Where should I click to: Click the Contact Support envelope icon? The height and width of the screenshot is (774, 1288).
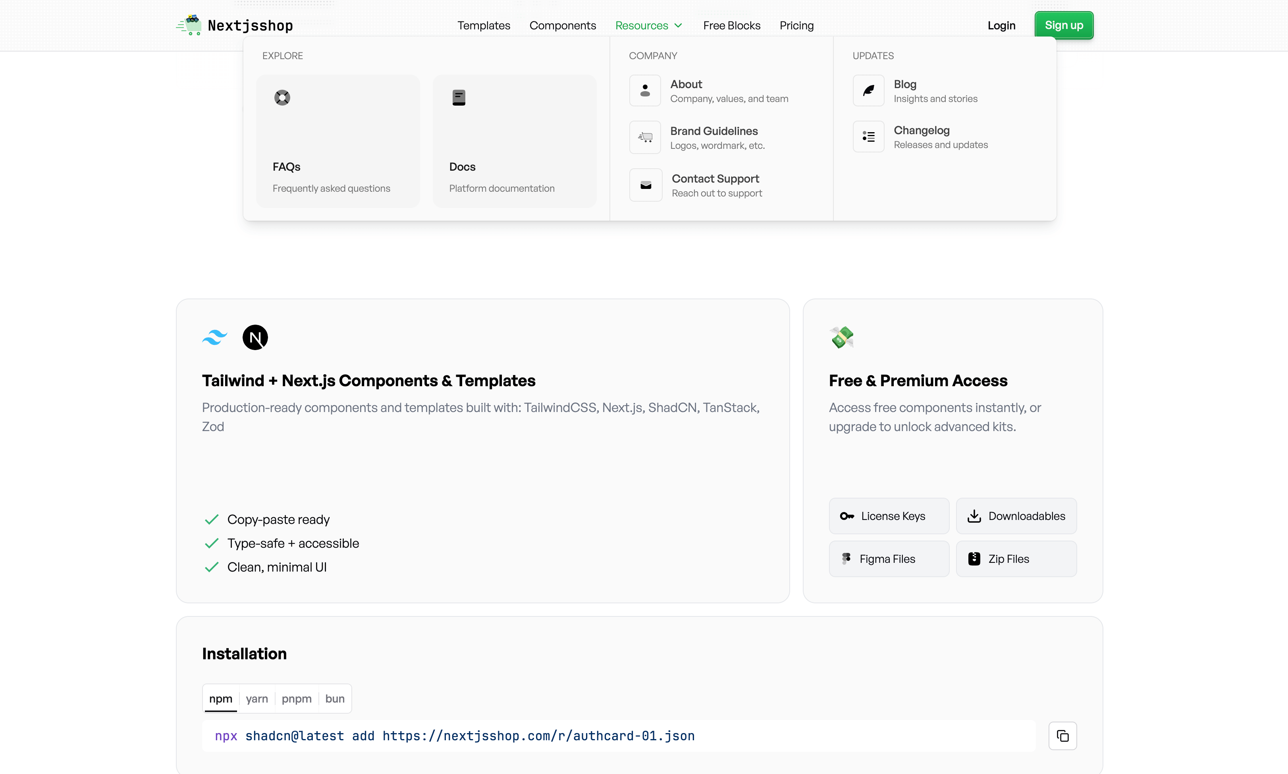click(x=646, y=185)
